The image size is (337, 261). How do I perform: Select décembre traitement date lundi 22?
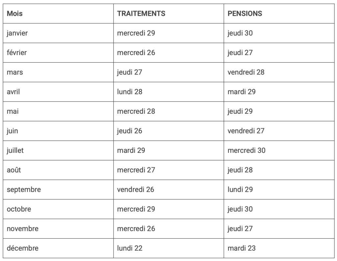click(130, 248)
